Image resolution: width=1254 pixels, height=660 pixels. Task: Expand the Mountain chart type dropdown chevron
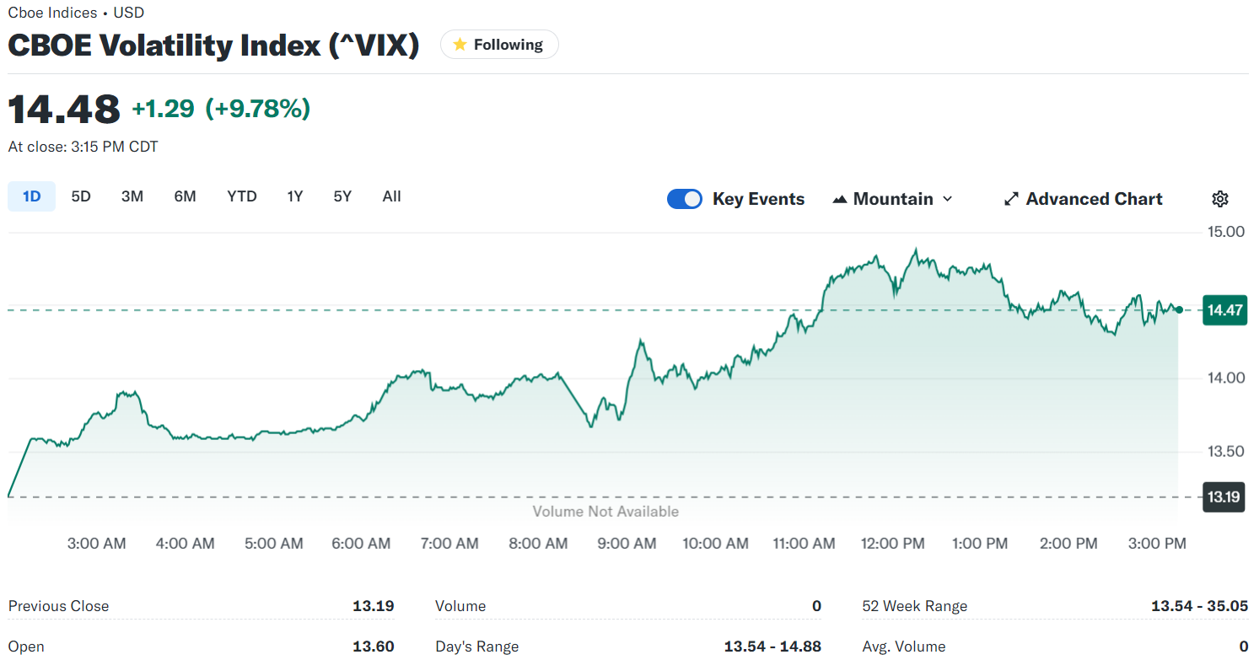[x=947, y=199]
